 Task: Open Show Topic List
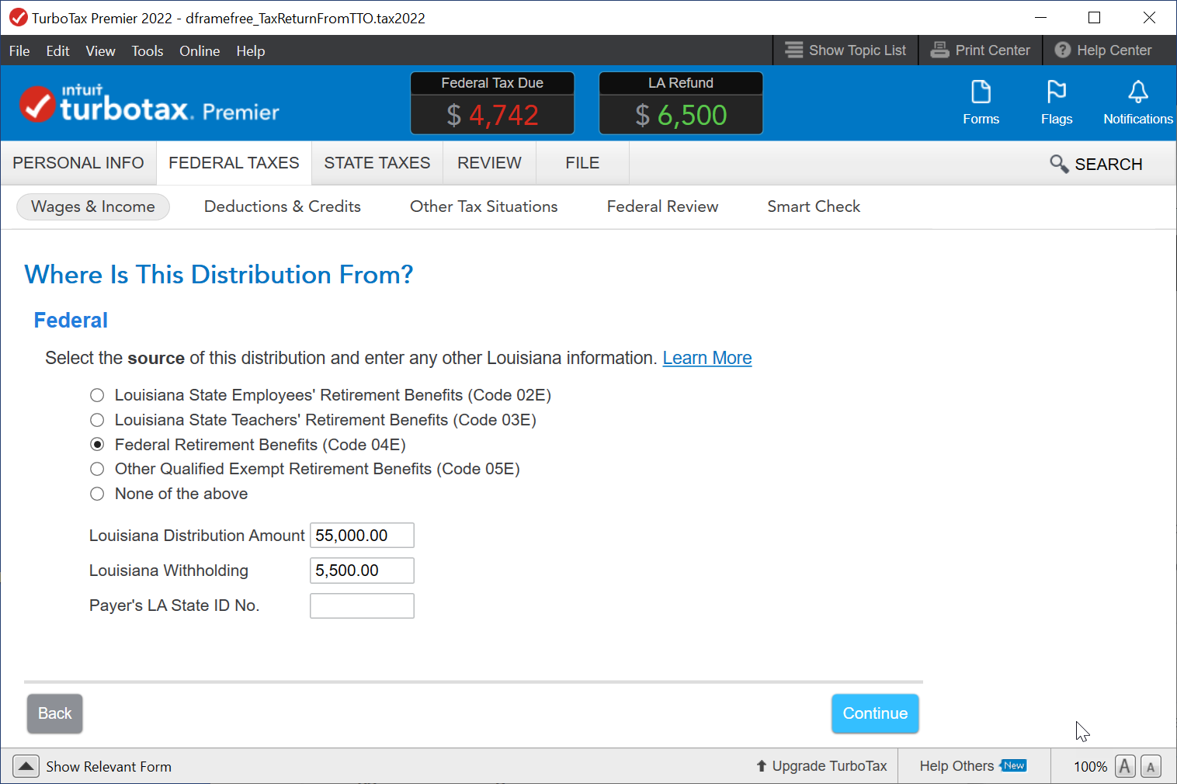[845, 50]
